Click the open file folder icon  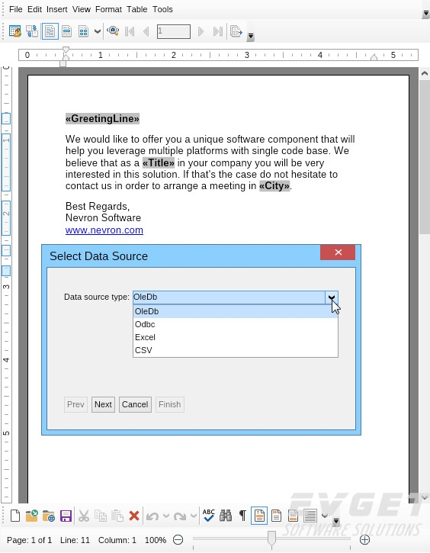pyautogui.click(x=32, y=516)
